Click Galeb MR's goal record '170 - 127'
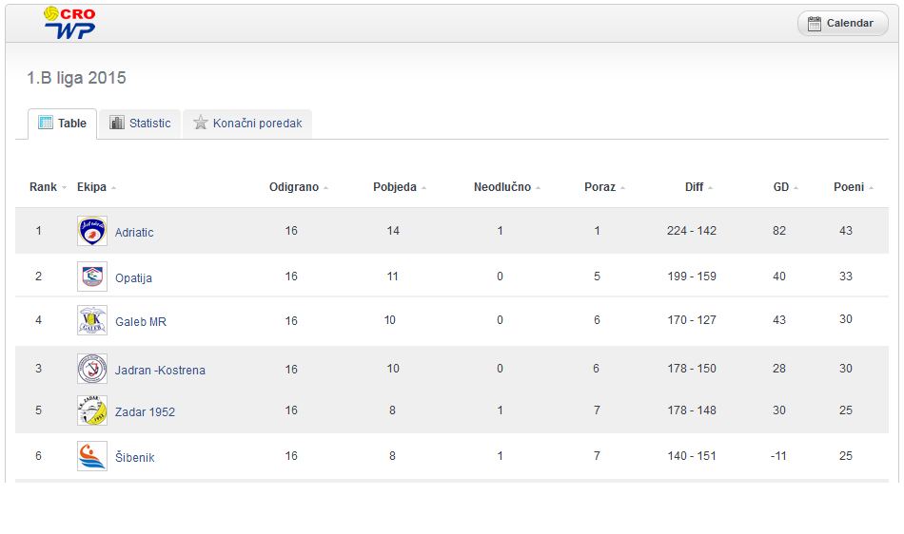This screenshot has height=534, width=904. [691, 320]
